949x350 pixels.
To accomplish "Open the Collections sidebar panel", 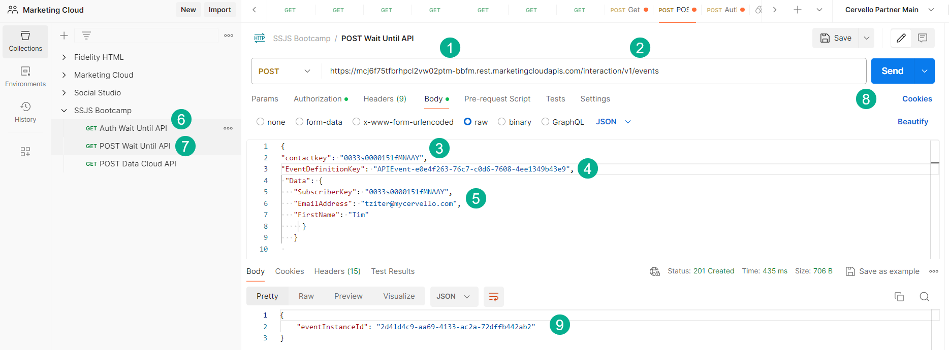I will pos(25,42).
